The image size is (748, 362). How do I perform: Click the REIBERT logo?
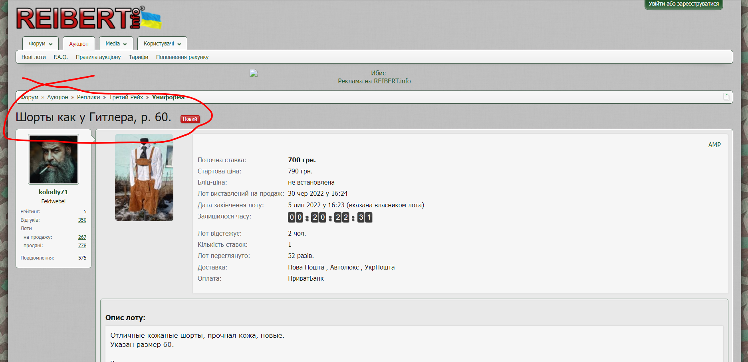tap(88, 18)
